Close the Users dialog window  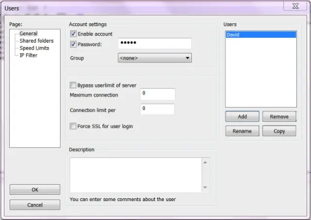tap(295, 6)
